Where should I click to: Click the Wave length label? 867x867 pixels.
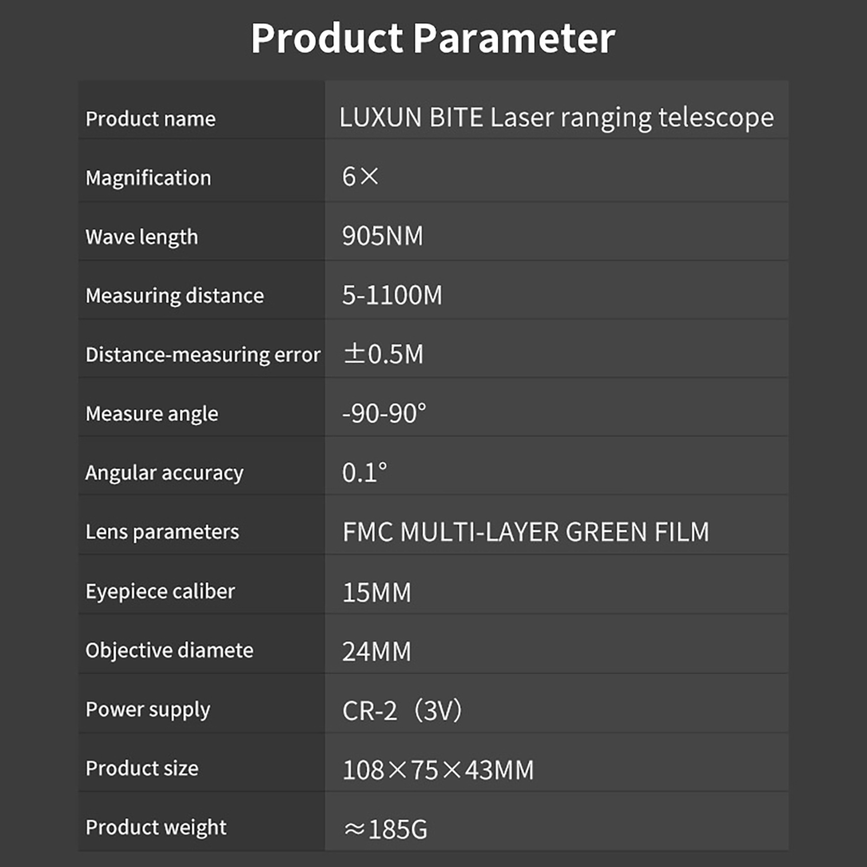[141, 237]
